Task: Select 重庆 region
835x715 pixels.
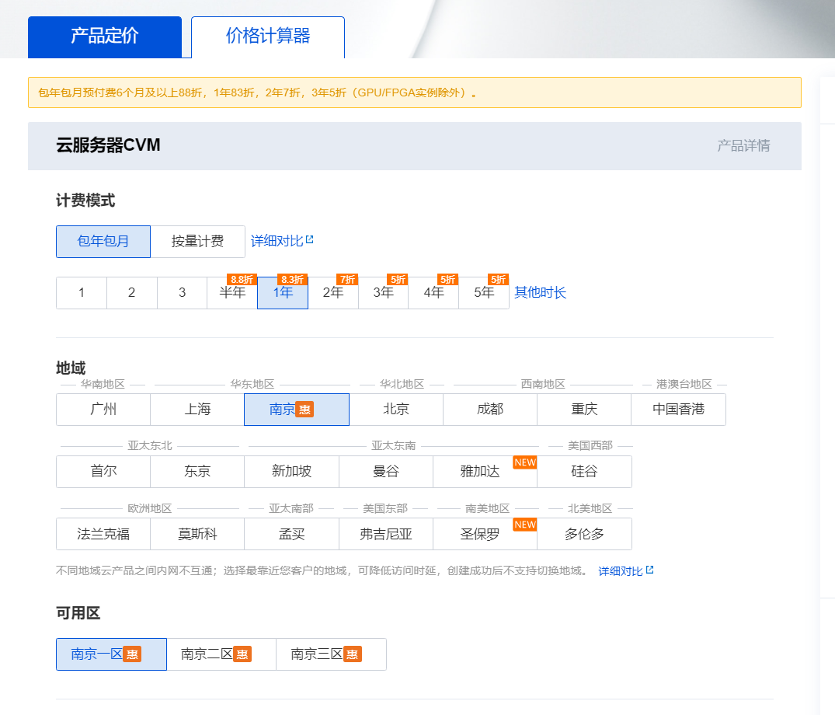Action: click(584, 409)
